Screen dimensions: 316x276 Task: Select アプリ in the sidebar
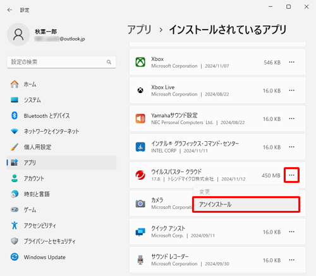(61, 163)
